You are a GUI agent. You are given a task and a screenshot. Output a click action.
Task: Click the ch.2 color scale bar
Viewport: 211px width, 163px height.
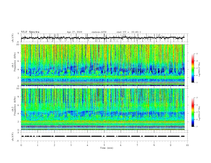[x=193, y=112]
